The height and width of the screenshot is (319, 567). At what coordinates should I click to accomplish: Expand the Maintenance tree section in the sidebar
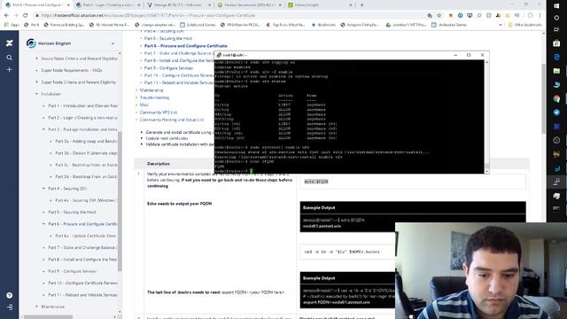point(36,307)
